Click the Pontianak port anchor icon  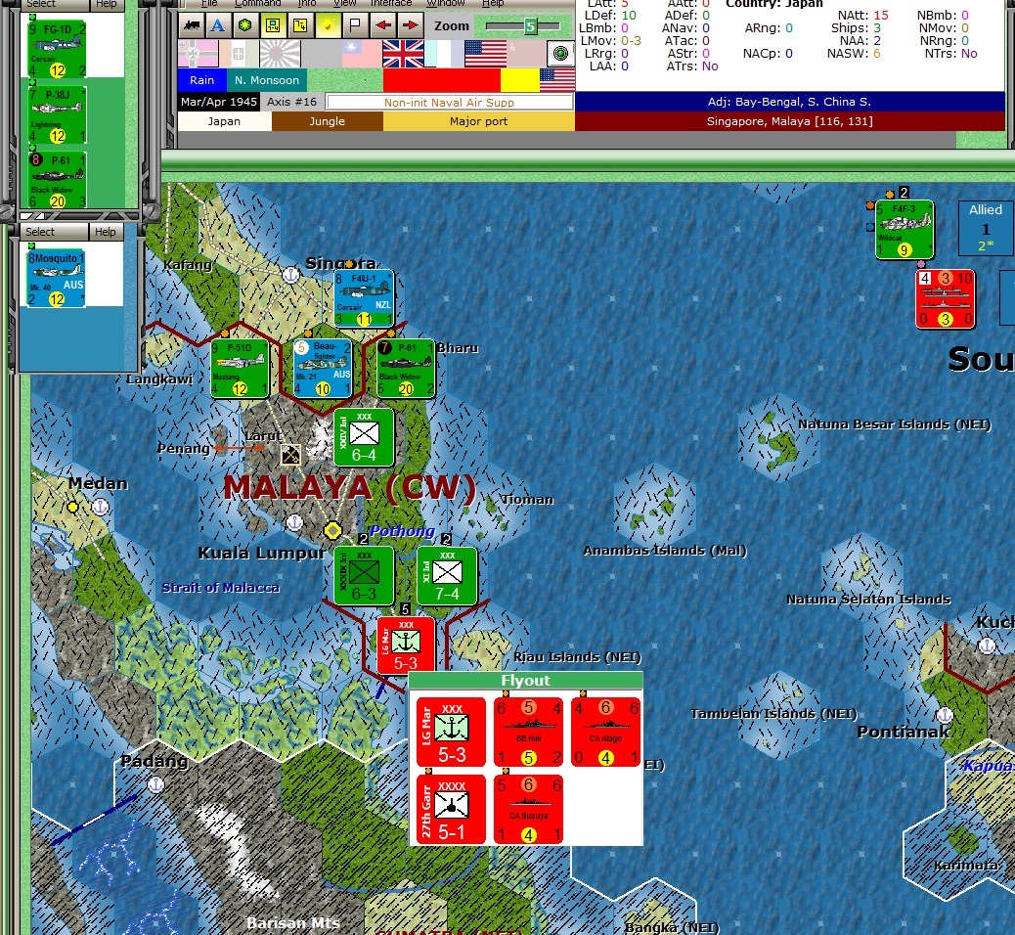945,715
